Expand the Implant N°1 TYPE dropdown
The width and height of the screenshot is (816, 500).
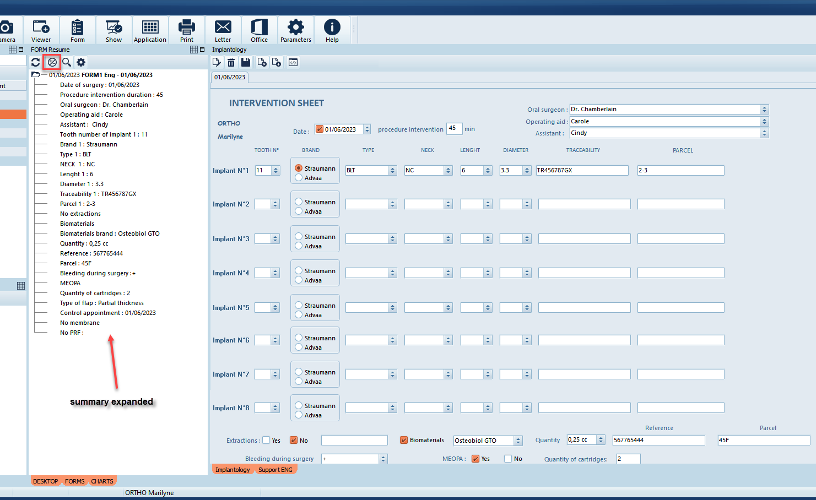[392, 171]
